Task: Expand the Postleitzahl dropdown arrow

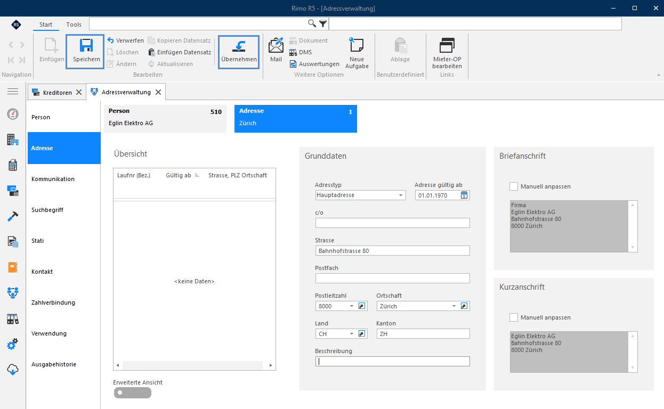Action: [352, 306]
